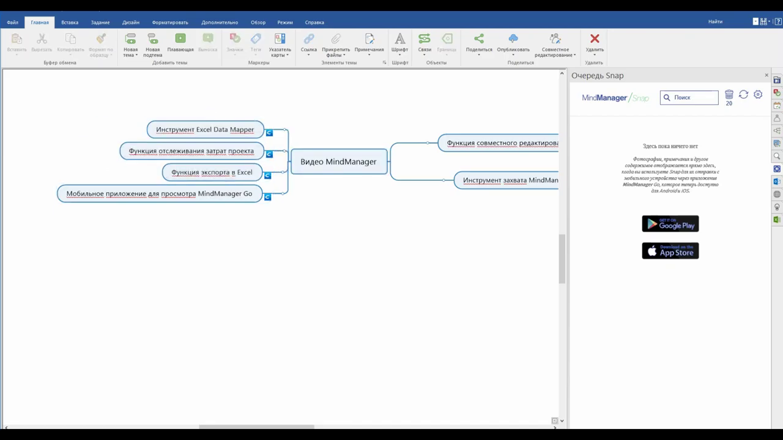The image size is (783, 440).
Task: Open the ribbon help question mark
Action: click(778, 21)
